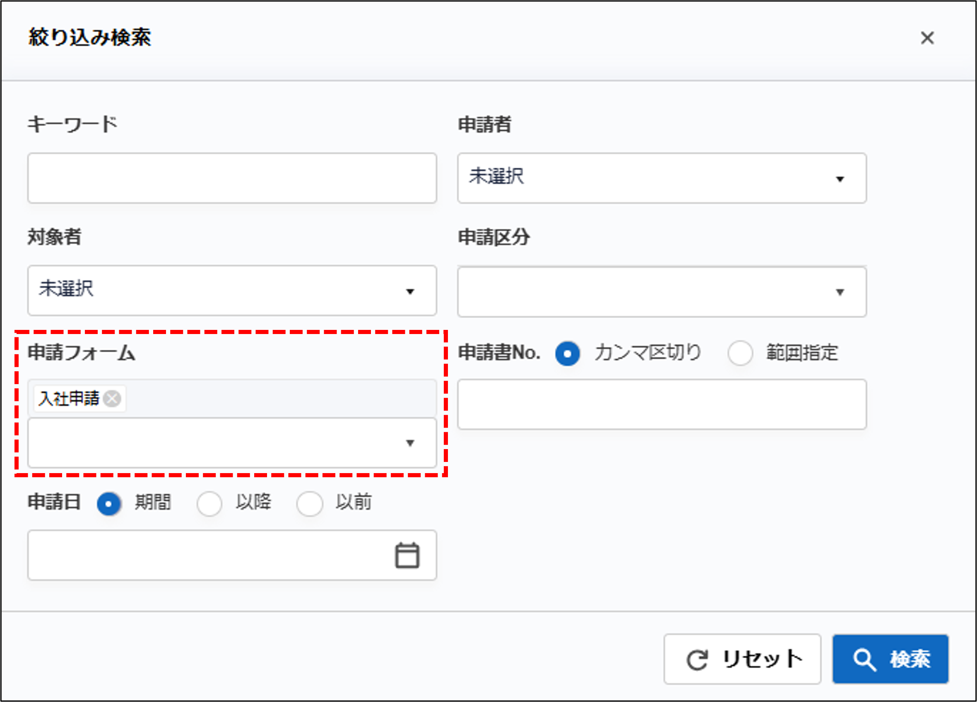Viewport: 977px width, 702px height.
Task: Click the 入社申請 tag text
Action: tap(69, 398)
